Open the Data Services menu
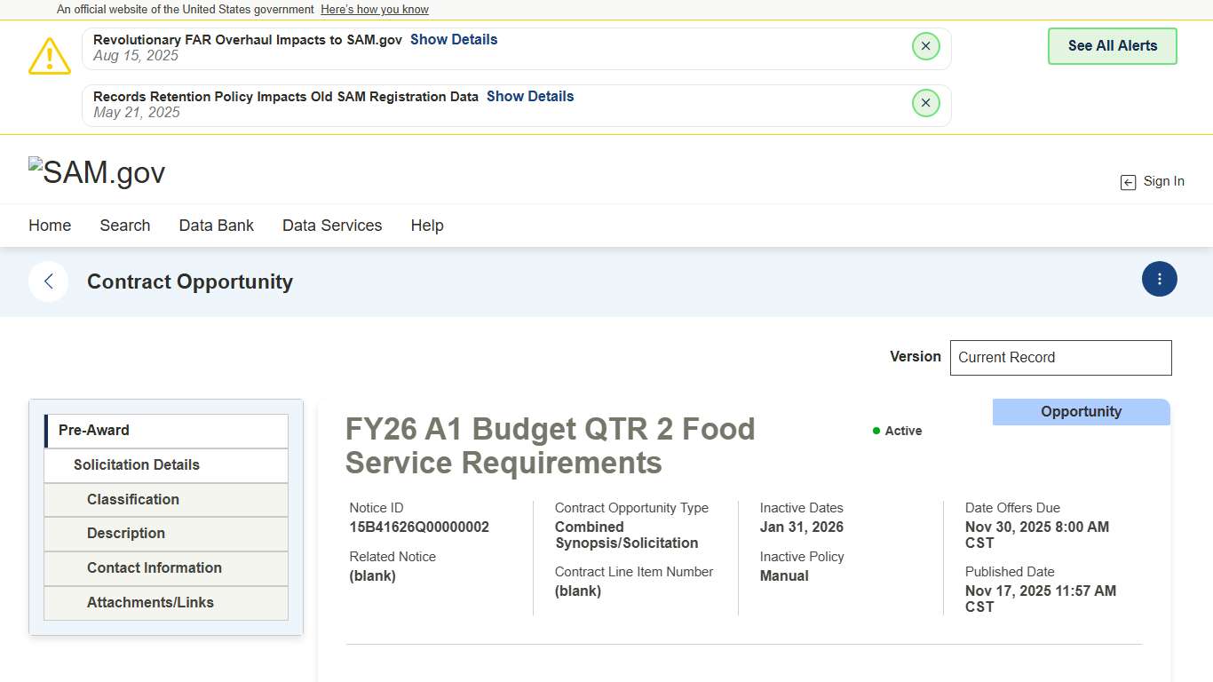 332,226
